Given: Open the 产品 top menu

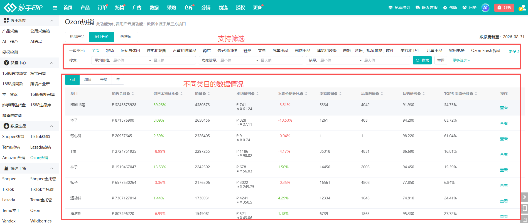Looking at the screenshot, I should pyautogui.click(x=85, y=7).
